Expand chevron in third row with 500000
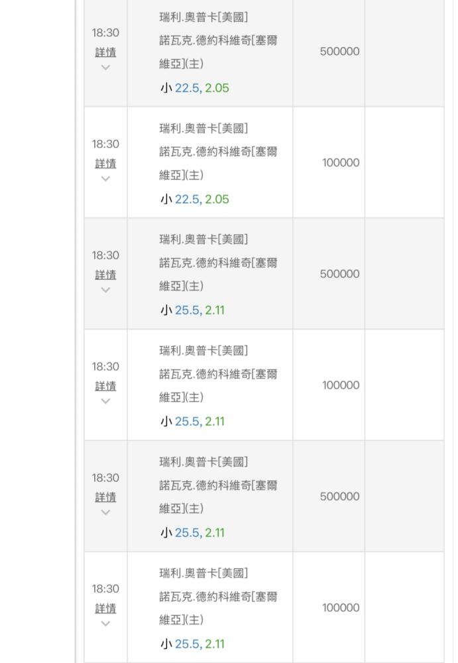Screen dimensions: 458x663 point(106,290)
